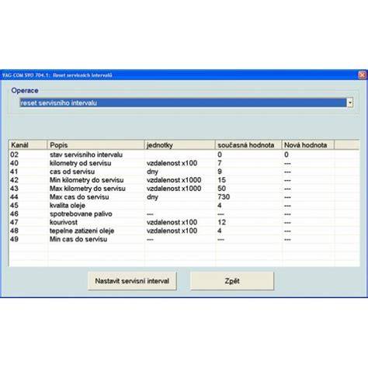The height and width of the screenshot is (368, 368).
Task: Close the VAG-COM dialog window
Action: click(x=362, y=75)
